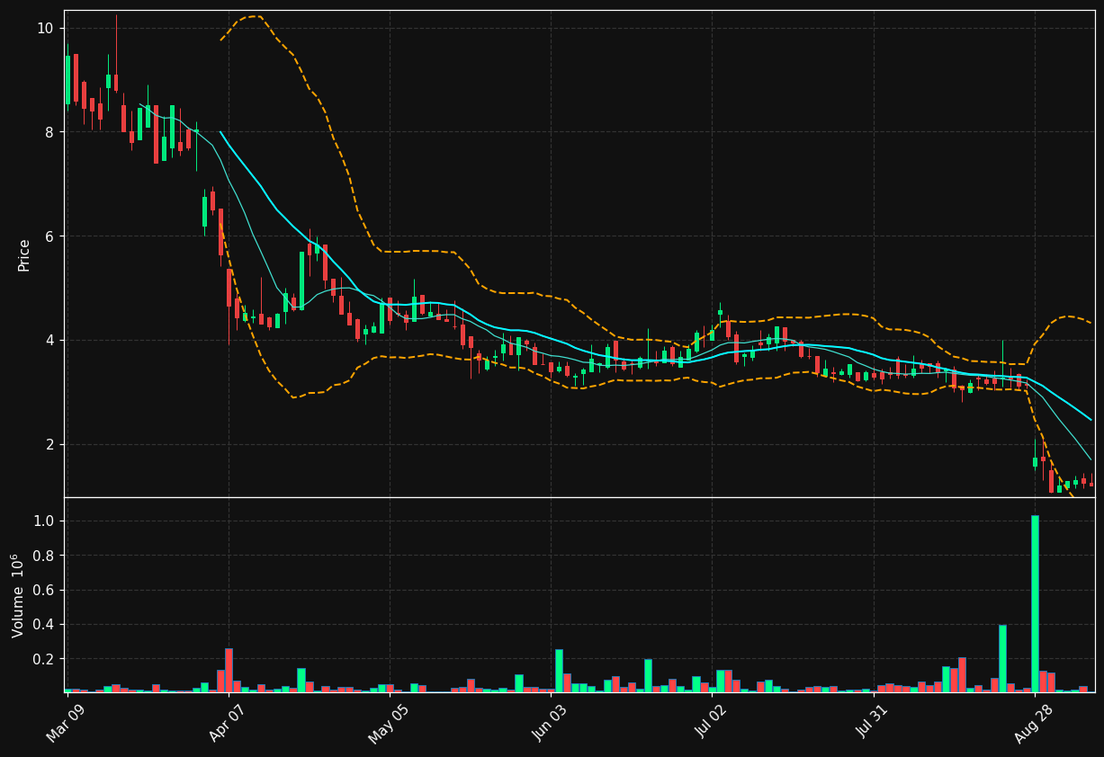The image size is (1104, 757).
Task: Click the Jul 31 date label
Action: click(871, 722)
